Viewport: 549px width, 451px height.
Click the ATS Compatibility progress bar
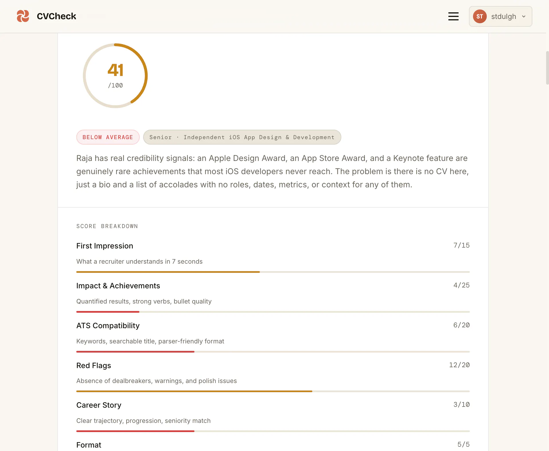(x=273, y=351)
